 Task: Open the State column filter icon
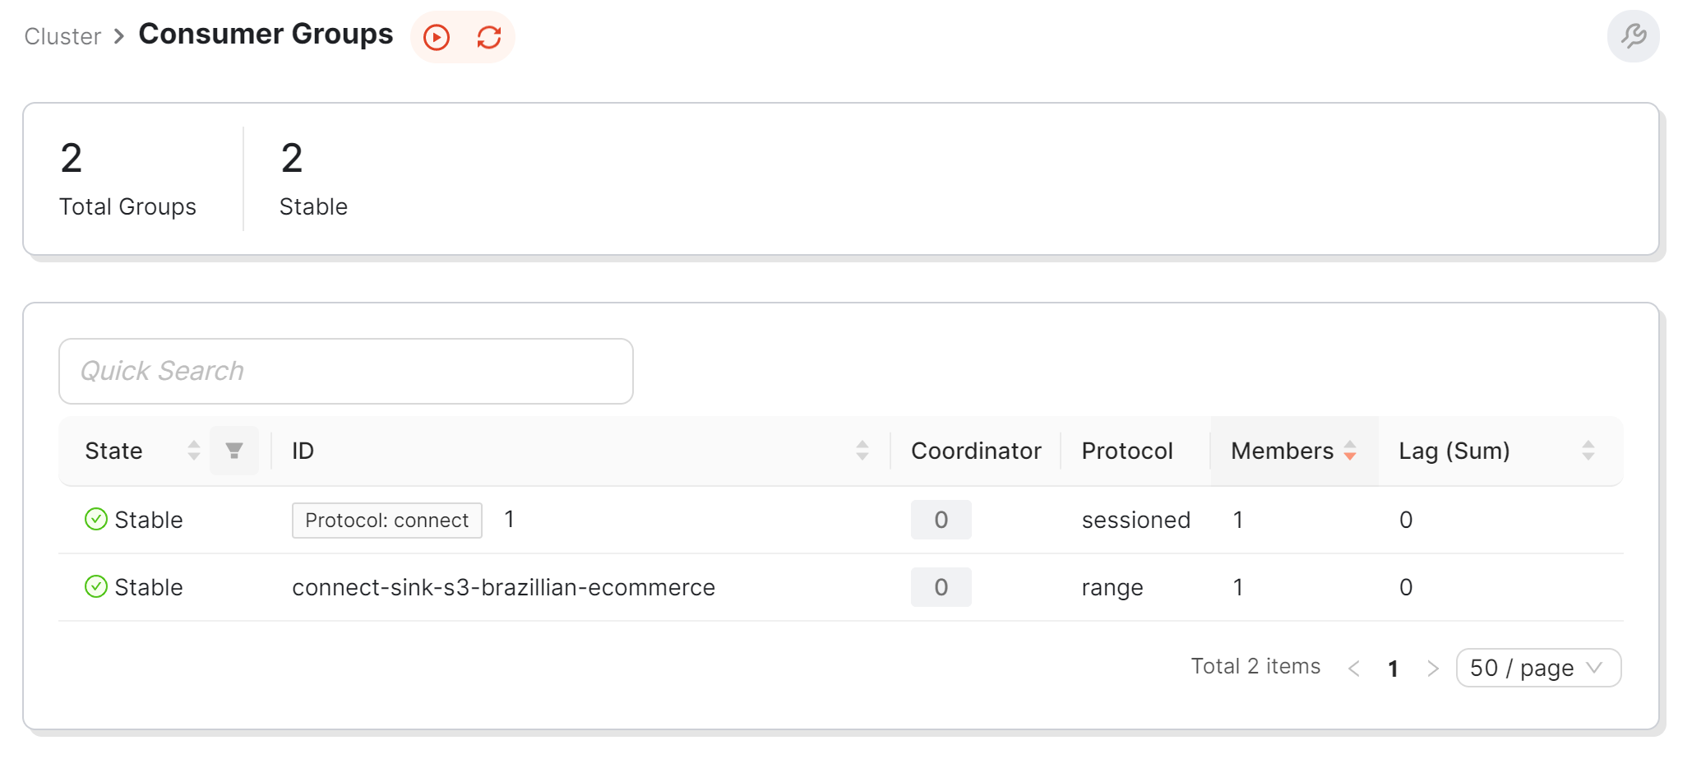(x=234, y=451)
